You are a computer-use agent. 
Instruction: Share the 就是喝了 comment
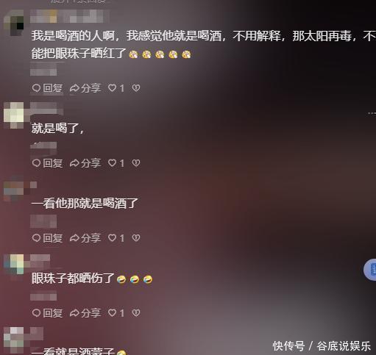pyautogui.click(x=85, y=163)
